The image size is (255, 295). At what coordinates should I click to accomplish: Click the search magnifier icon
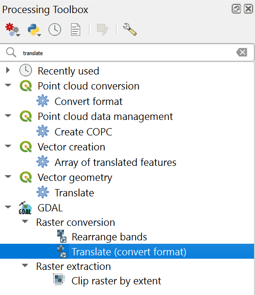point(11,52)
